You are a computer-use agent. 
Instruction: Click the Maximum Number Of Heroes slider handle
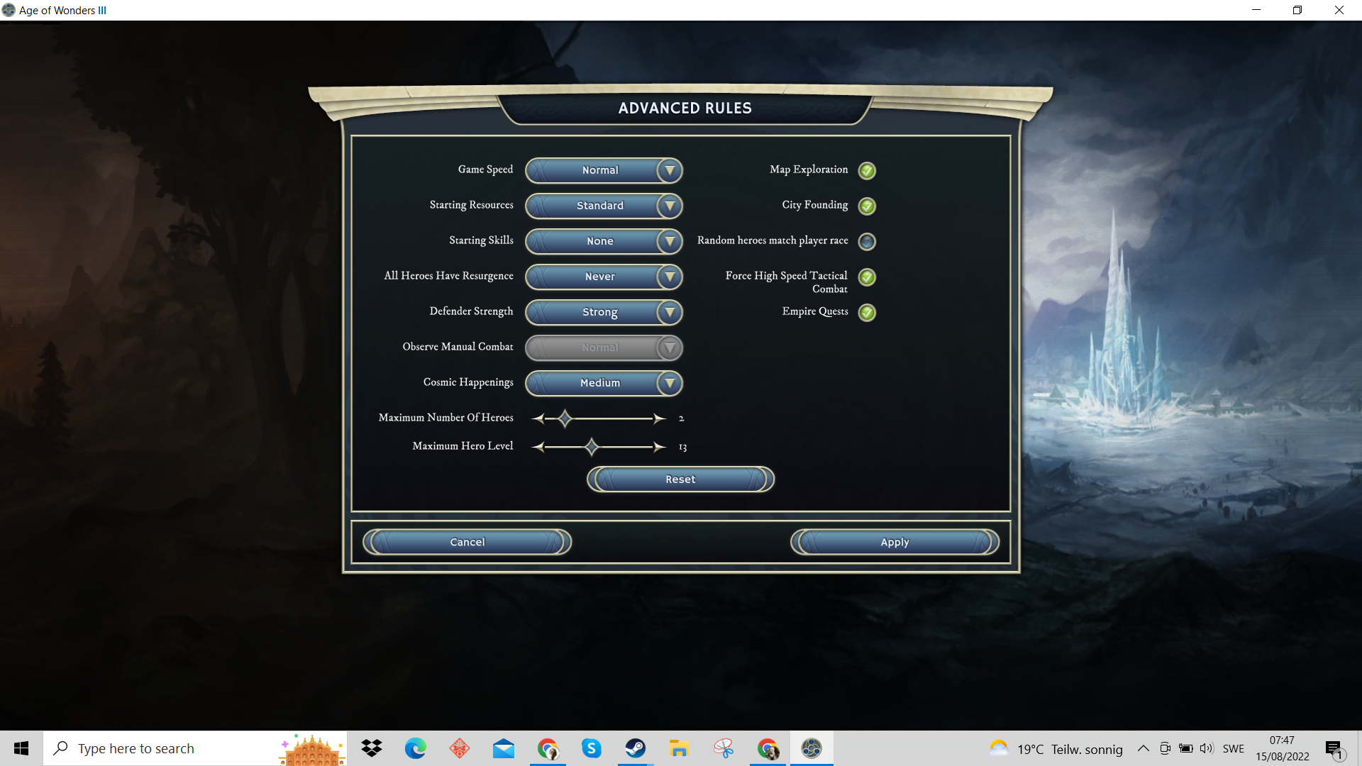(x=565, y=418)
